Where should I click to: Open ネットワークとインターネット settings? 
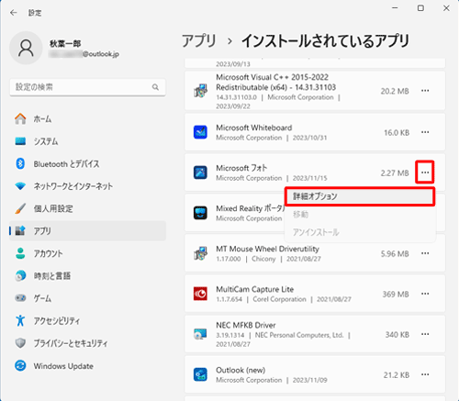88,186
